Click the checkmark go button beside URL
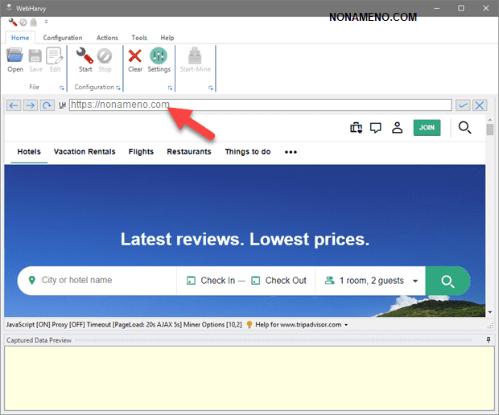The image size is (499, 415). (x=463, y=105)
